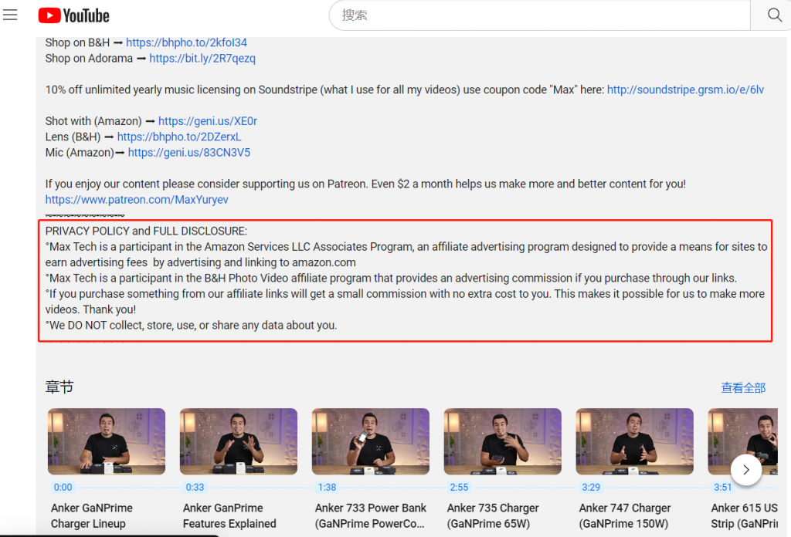Click 查看全部 to view all chapters
791x537 pixels.
[x=743, y=388]
